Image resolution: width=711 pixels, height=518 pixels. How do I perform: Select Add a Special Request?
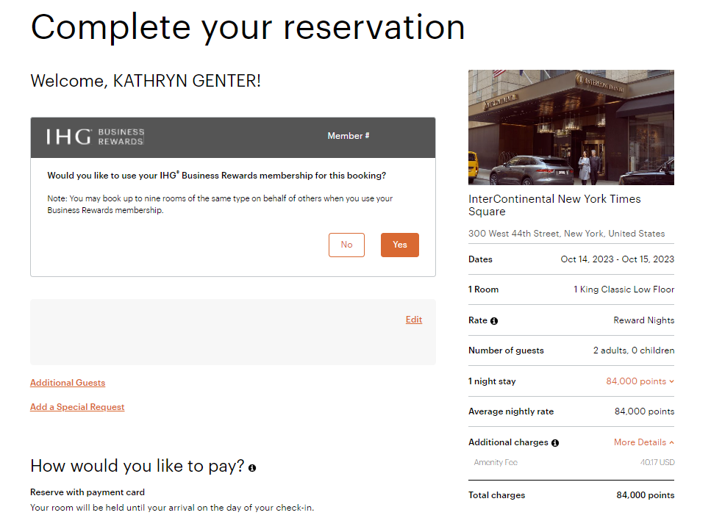click(77, 407)
